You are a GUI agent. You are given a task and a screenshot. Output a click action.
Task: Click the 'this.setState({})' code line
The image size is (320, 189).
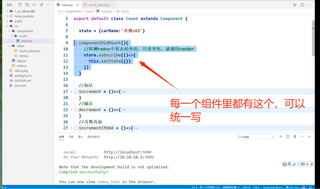[109, 61]
